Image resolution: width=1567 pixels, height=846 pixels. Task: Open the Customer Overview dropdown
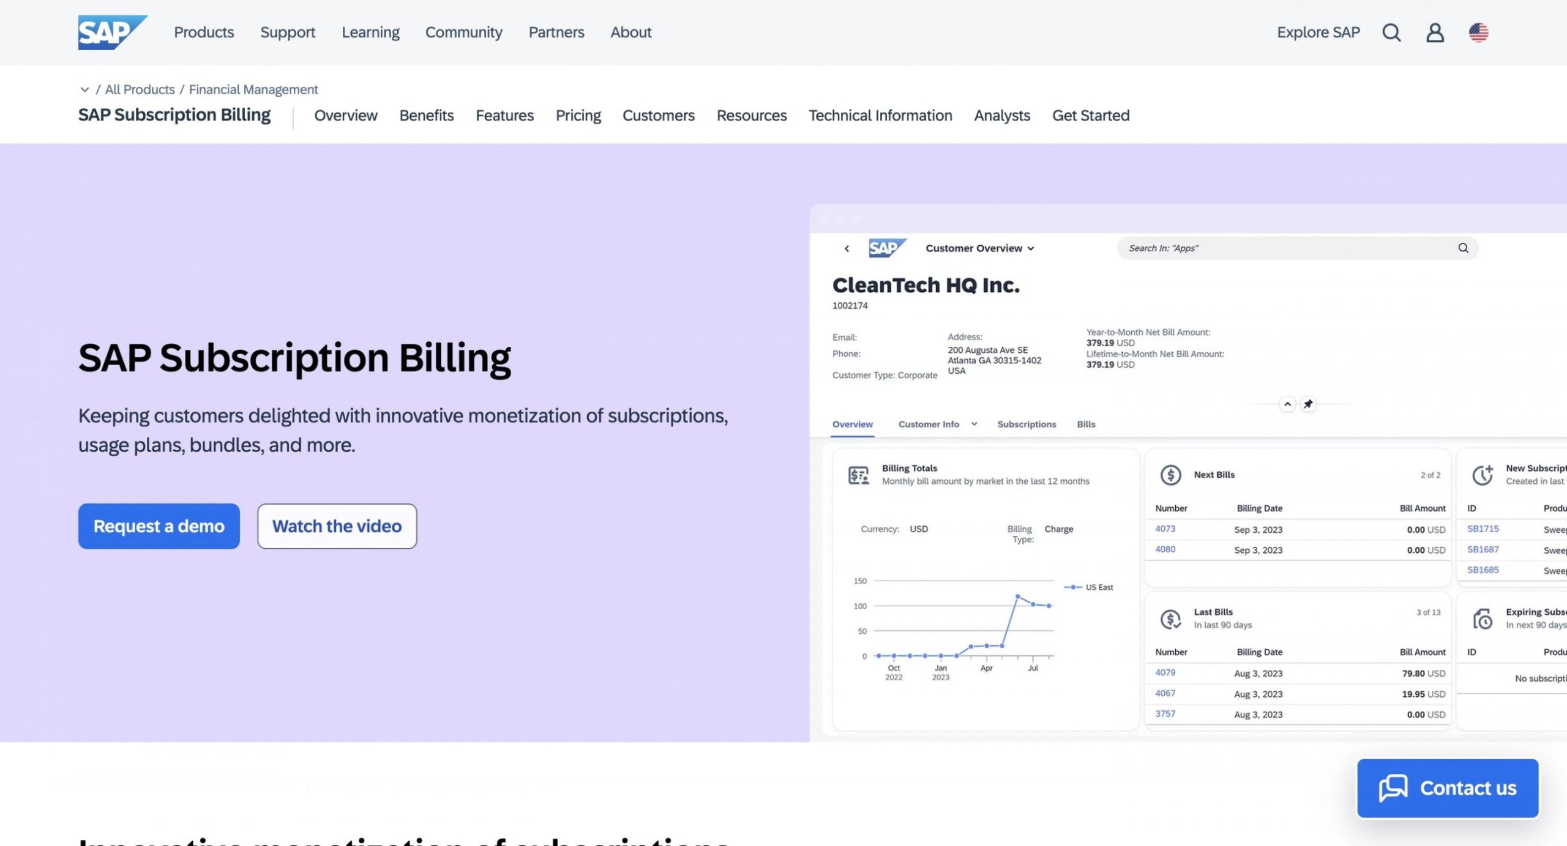[x=979, y=248]
